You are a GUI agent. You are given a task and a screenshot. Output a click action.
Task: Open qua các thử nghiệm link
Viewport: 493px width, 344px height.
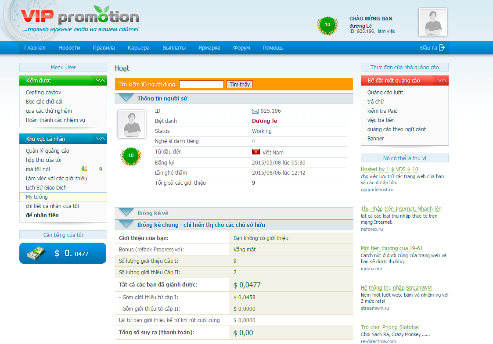pos(49,111)
